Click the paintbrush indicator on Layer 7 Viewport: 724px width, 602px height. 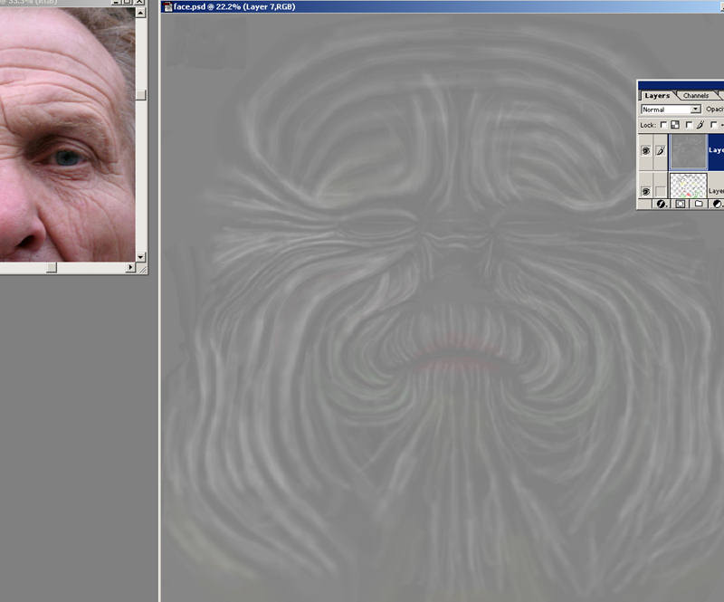coord(660,151)
